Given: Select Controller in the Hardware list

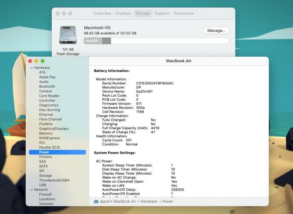Looking at the screenshot, I should click(47, 100).
